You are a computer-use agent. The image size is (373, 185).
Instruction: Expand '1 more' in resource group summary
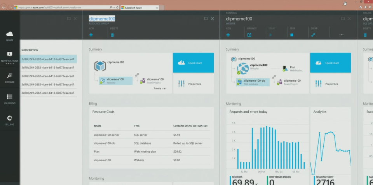coord(160,89)
